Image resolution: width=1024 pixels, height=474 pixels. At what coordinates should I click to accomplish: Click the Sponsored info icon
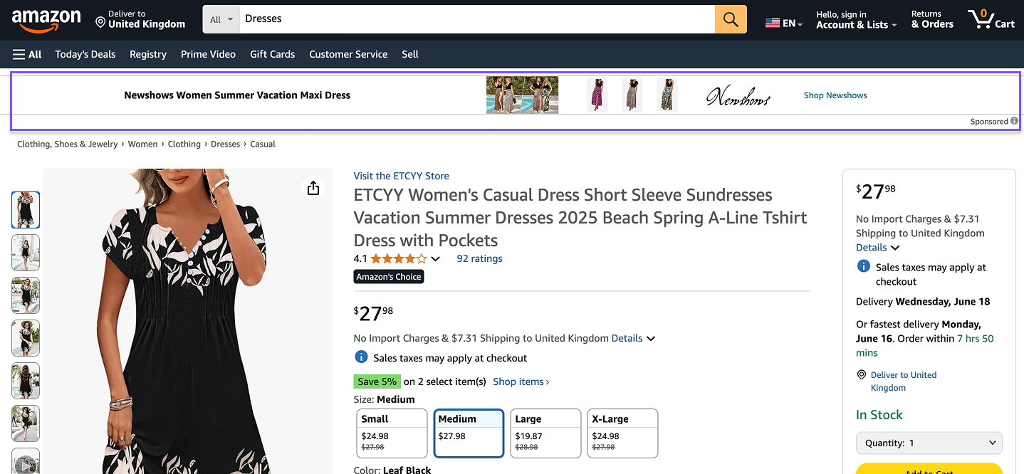pyautogui.click(x=1014, y=121)
